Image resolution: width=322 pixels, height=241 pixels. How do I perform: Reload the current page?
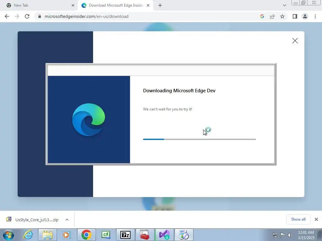(27, 16)
